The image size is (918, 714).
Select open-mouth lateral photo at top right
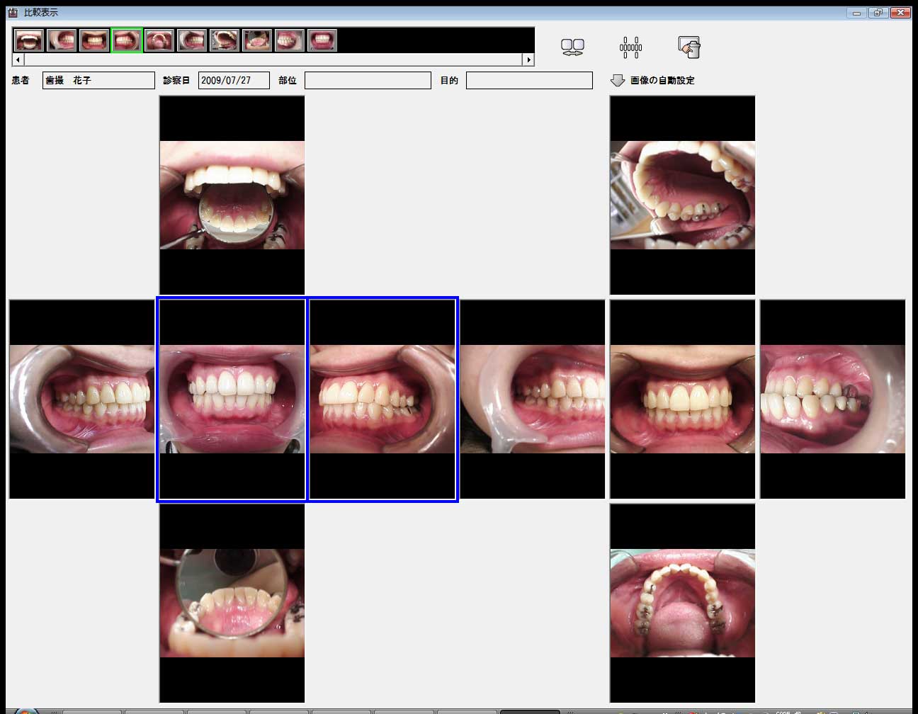[x=683, y=195]
